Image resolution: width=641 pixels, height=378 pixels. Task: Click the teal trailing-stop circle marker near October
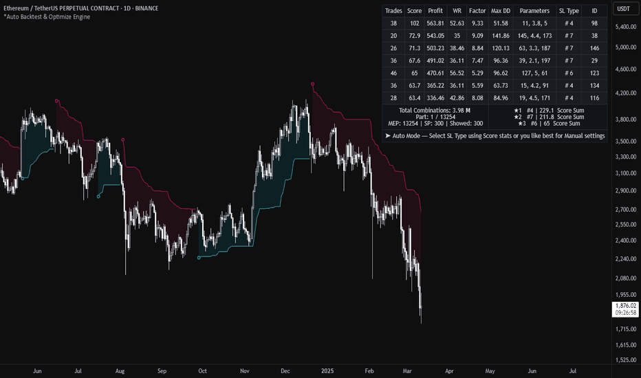pos(199,258)
